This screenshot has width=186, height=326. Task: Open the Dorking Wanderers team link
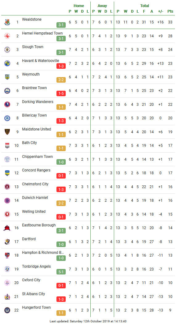pyautogui.click(x=38, y=102)
